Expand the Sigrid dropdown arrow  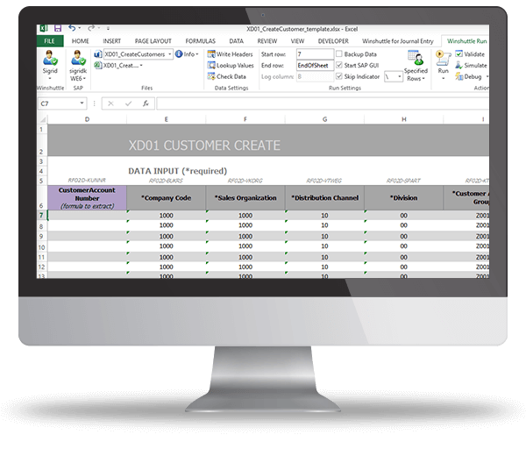click(50, 79)
